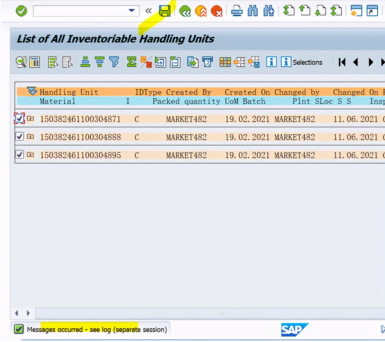Collapse the command field with double chevron

click(149, 11)
